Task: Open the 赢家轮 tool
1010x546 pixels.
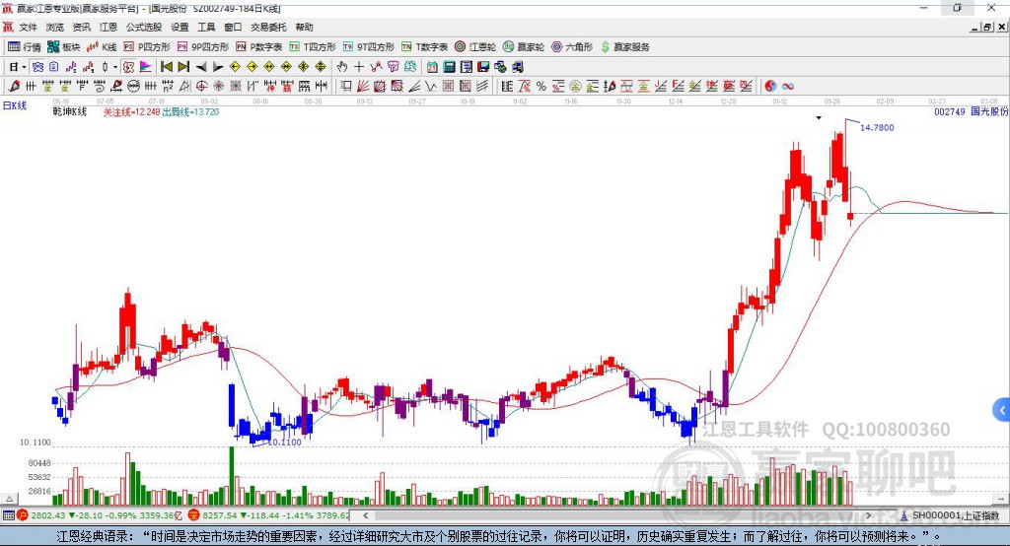Action: pos(524,47)
